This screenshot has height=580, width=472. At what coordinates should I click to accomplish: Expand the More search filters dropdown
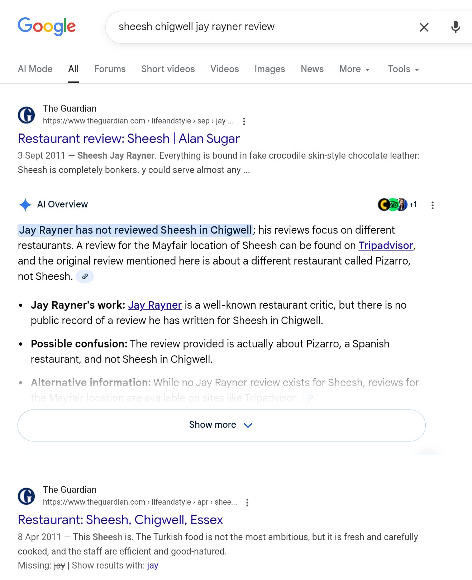(354, 69)
